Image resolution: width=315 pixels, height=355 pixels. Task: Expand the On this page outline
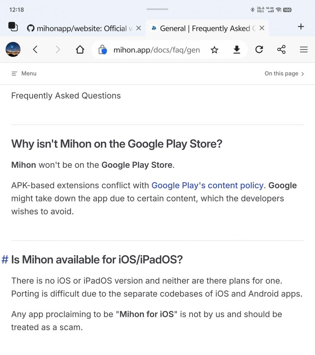click(x=284, y=73)
